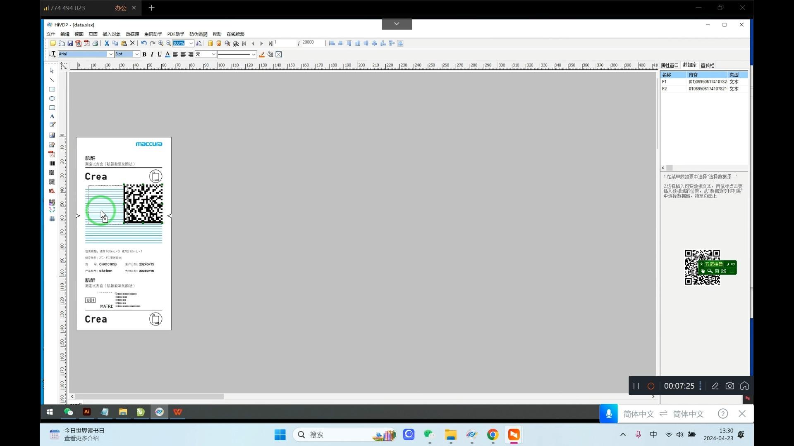This screenshot has width=794, height=446.
Task: Switch to the 属性窗口 tab
Action: (x=669, y=65)
